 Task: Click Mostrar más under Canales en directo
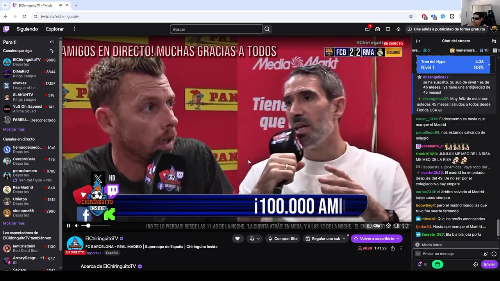tap(14, 223)
